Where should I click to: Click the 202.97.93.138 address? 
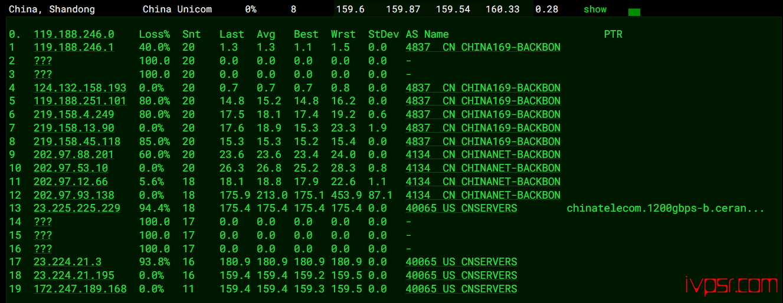74,195
